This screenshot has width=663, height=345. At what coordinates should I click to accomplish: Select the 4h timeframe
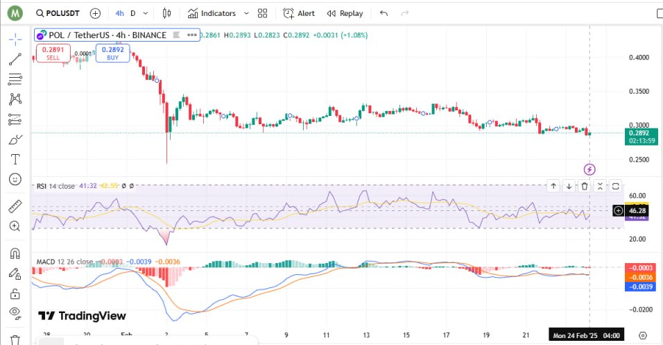(120, 14)
